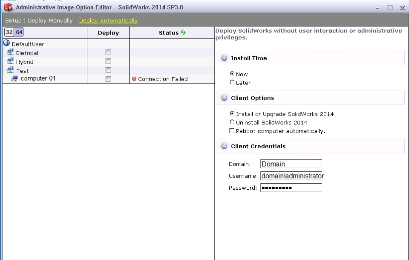Viewport: 409px width, 260px height.
Task: Switch to the Deploy Manually tab
Action: point(50,20)
